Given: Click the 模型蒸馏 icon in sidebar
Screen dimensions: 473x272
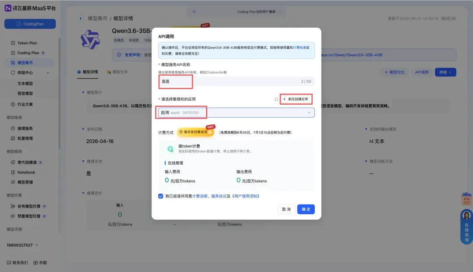Looking at the screenshot, I should tap(13, 182).
